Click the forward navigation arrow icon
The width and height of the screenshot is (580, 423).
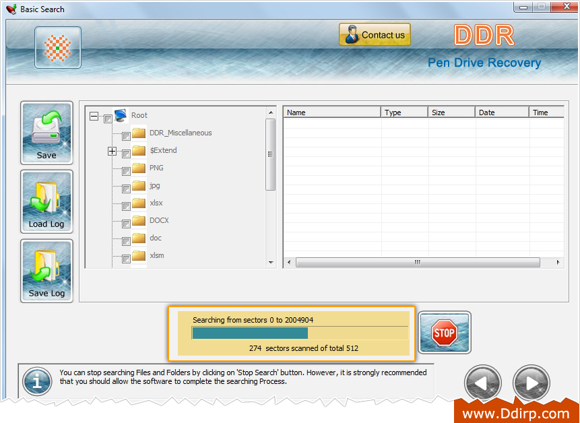pos(531,383)
